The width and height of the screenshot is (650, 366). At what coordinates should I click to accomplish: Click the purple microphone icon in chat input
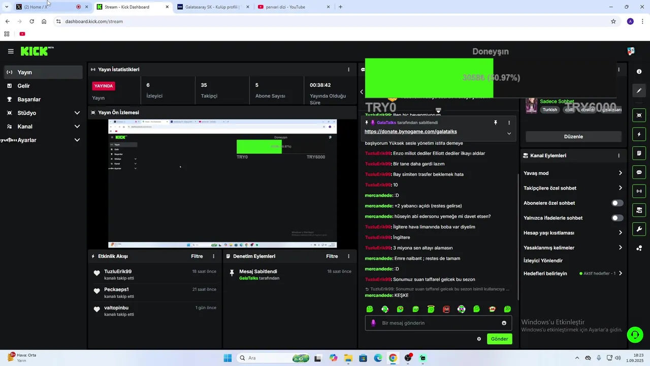point(373,323)
